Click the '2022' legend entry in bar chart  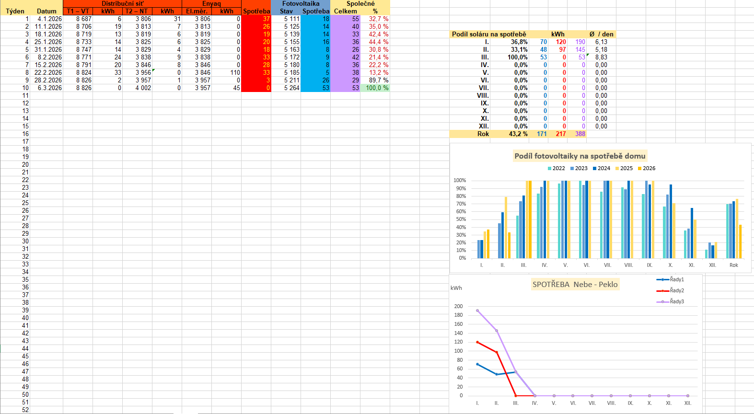556,168
